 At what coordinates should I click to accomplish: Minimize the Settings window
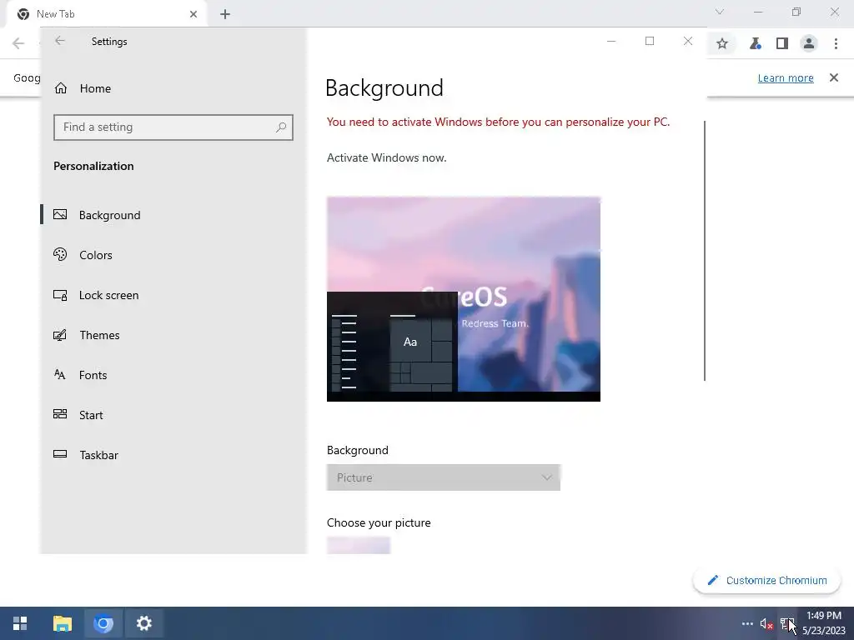[611, 41]
